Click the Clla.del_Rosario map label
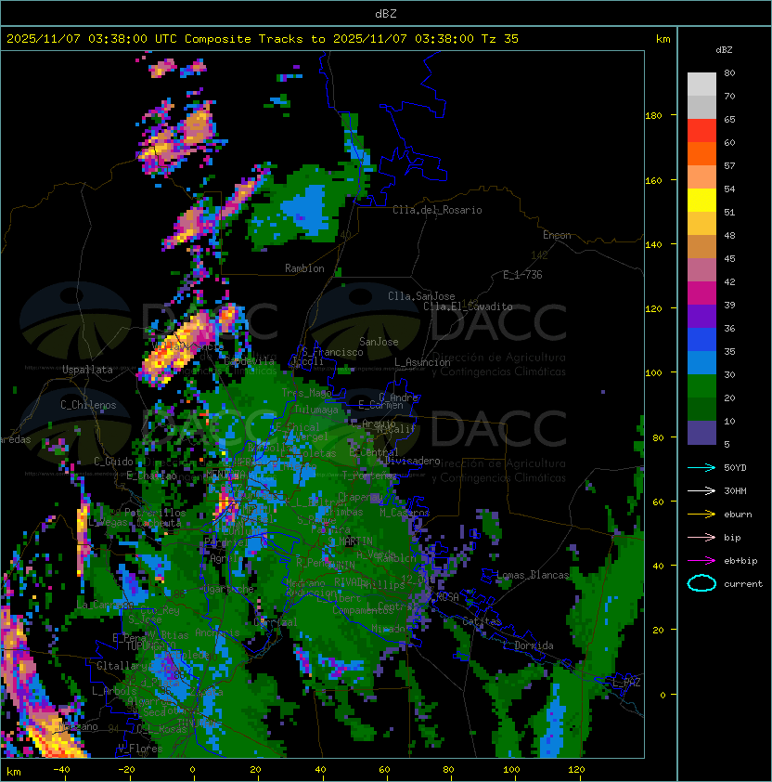This screenshot has height=782, width=772. click(x=437, y=210)
